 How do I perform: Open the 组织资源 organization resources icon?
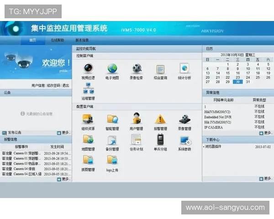(x=88, y=119)
